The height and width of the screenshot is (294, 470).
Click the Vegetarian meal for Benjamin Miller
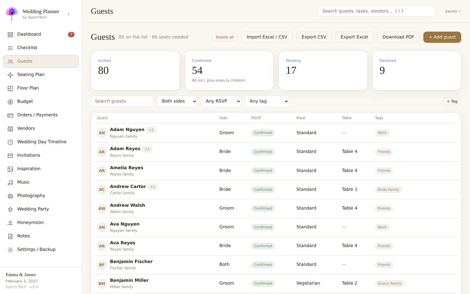pos(308,283)
